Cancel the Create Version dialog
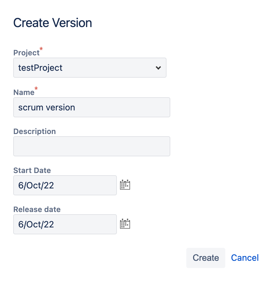Screen dimensions: 279x285 (x=245, y=258)
